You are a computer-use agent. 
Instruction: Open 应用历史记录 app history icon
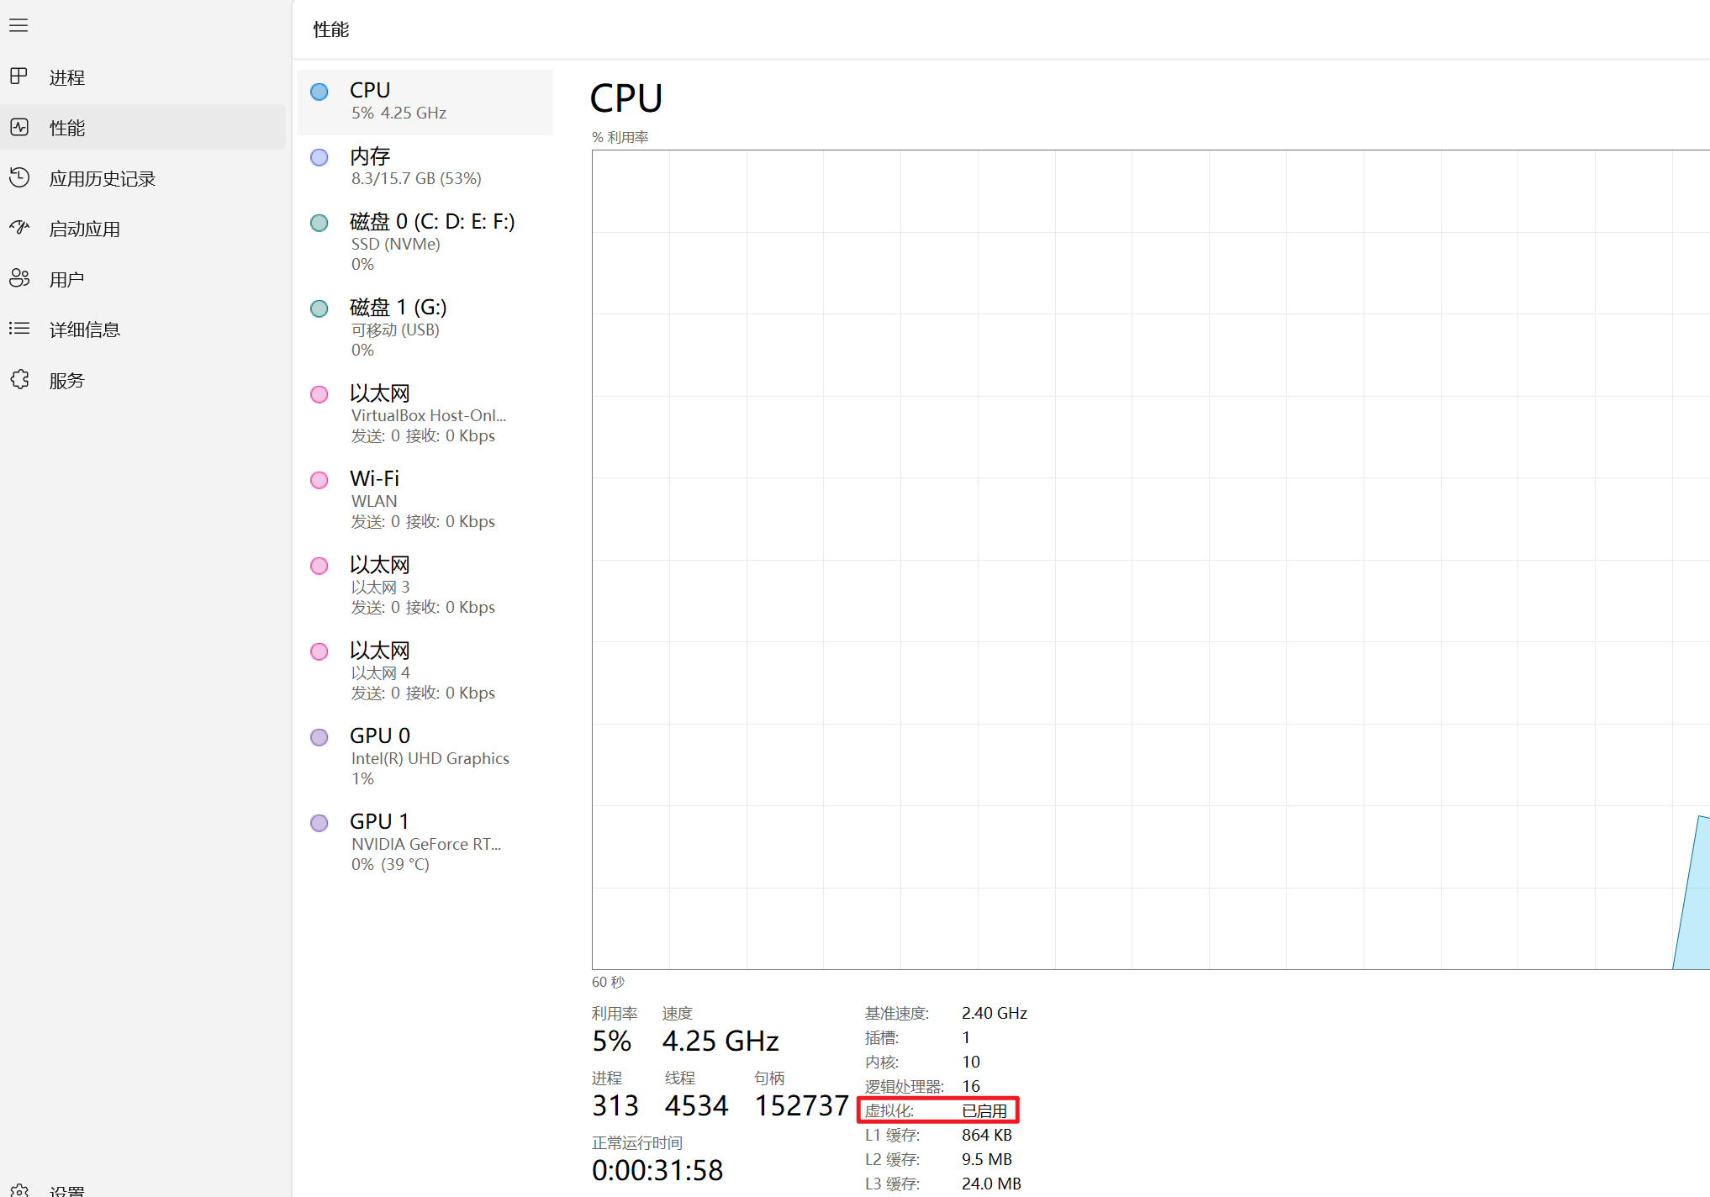(18, 177)
